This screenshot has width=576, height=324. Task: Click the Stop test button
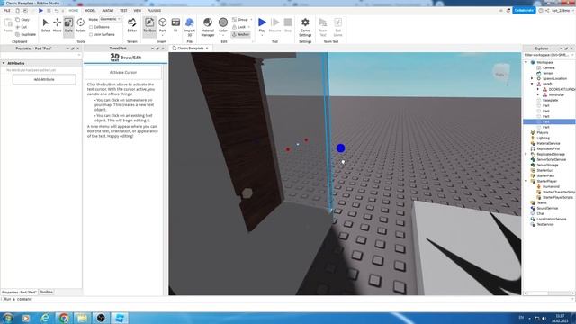288,25
